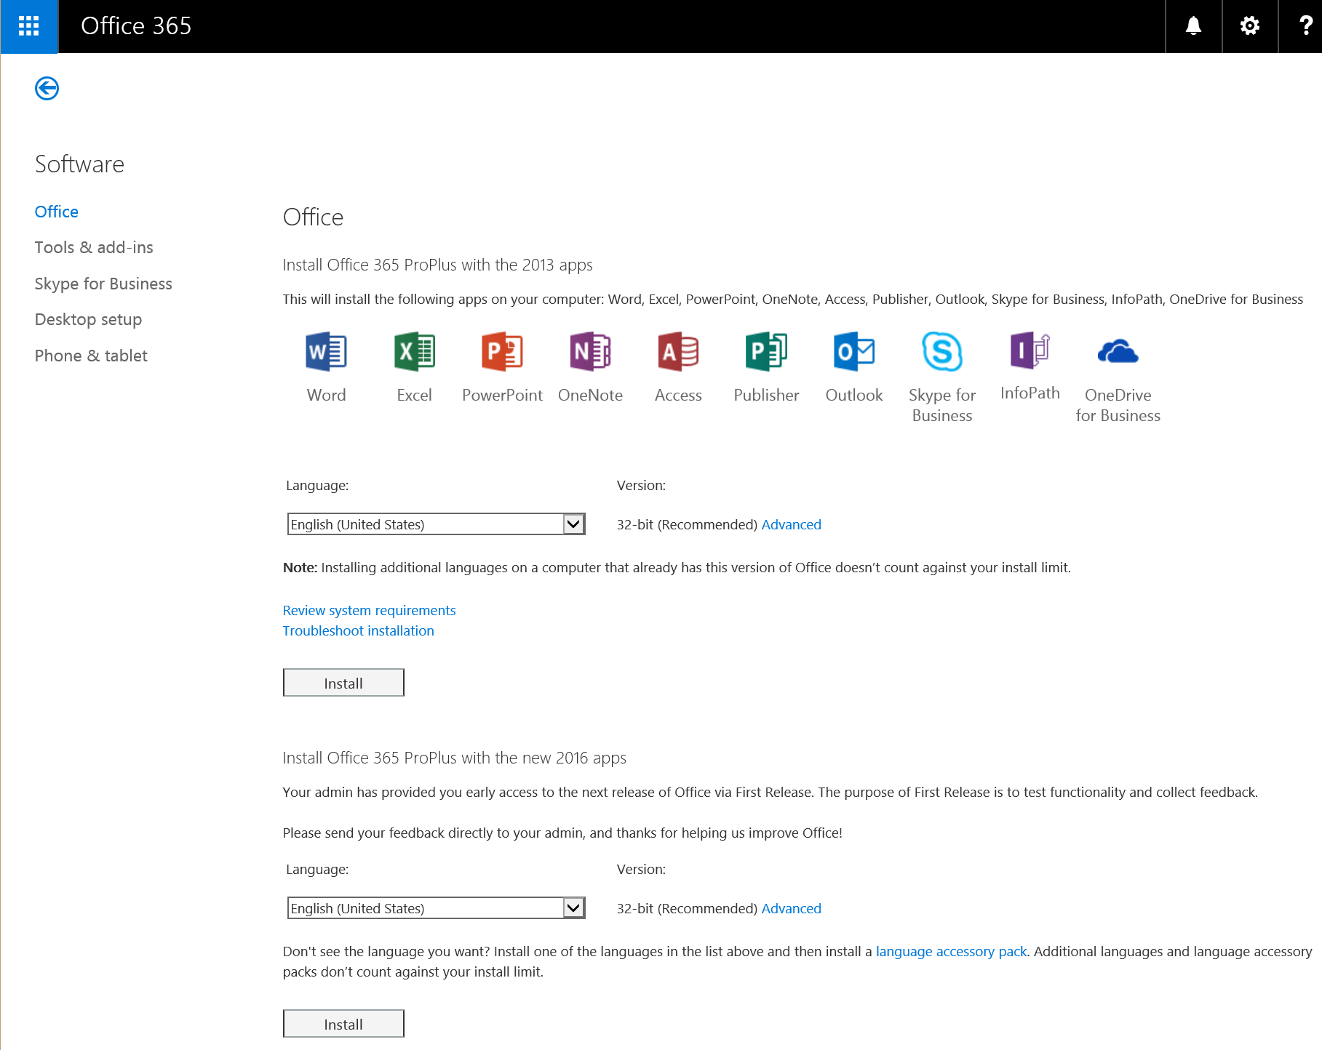Click the Excel app icon
The width and height of the screenshot is (1322, 1050).
pyautogui.click(x=414, y=352)
